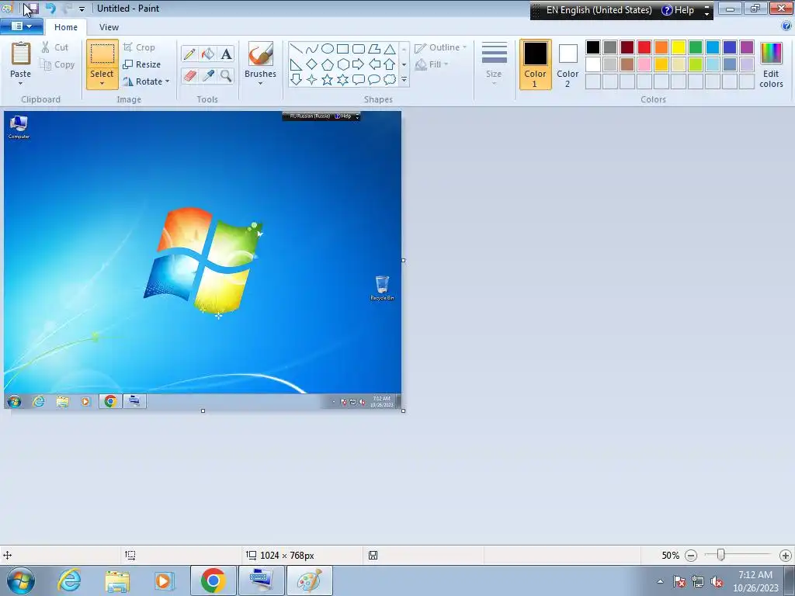
Task: Pick the yellow color swatch
Action: click(679, 47)
